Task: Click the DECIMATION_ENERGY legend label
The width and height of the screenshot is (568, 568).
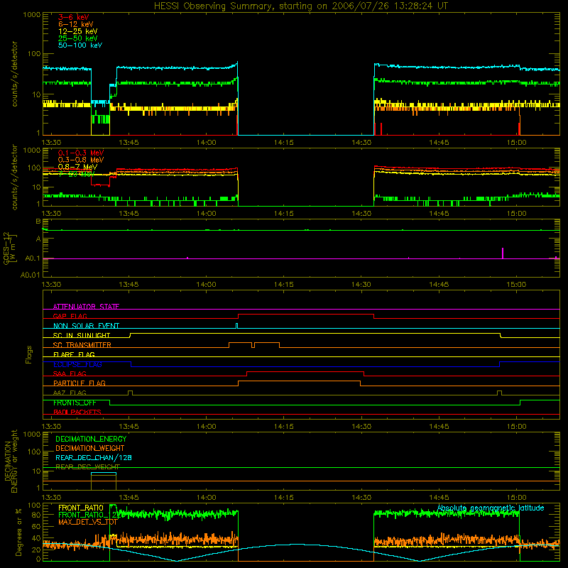Action: point(91,439)
